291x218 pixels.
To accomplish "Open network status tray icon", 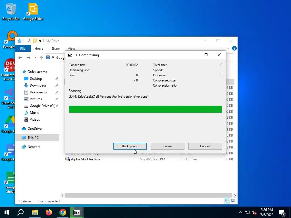I will click(x=248, y=212).
